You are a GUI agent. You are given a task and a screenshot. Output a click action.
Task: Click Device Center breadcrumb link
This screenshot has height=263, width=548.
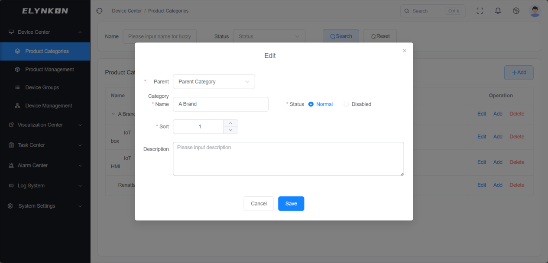pyautogui.click(x=127, y=11)
